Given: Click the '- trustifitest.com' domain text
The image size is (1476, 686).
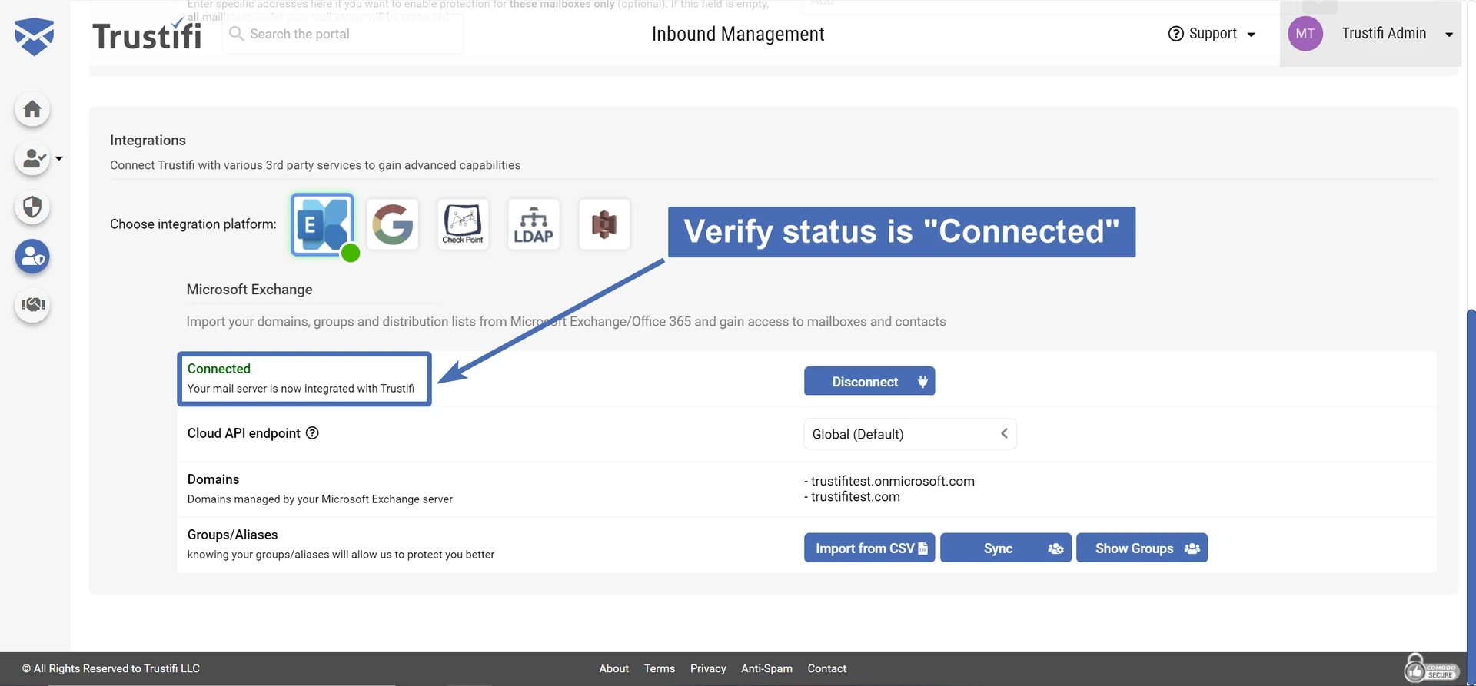Looking at the screenshot, I should click(852, 497).
